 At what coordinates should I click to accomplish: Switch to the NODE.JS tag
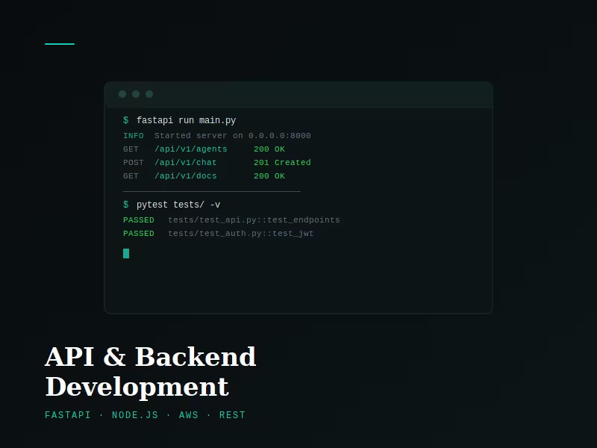[136, 415]
